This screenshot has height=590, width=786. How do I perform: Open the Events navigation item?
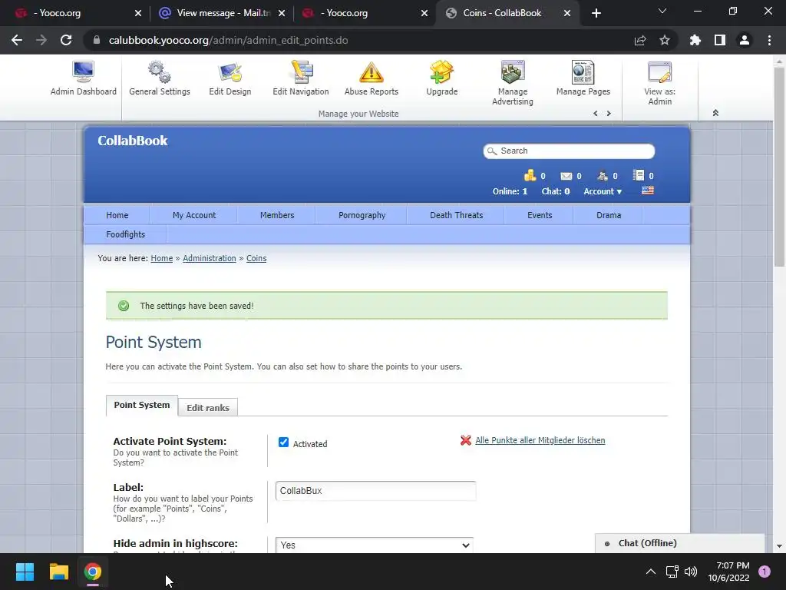[x=540, y=215]
